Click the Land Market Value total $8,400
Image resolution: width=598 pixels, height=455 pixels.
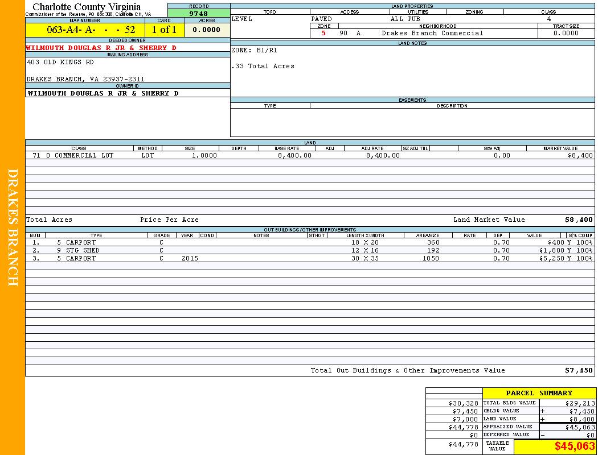[578, 220]
